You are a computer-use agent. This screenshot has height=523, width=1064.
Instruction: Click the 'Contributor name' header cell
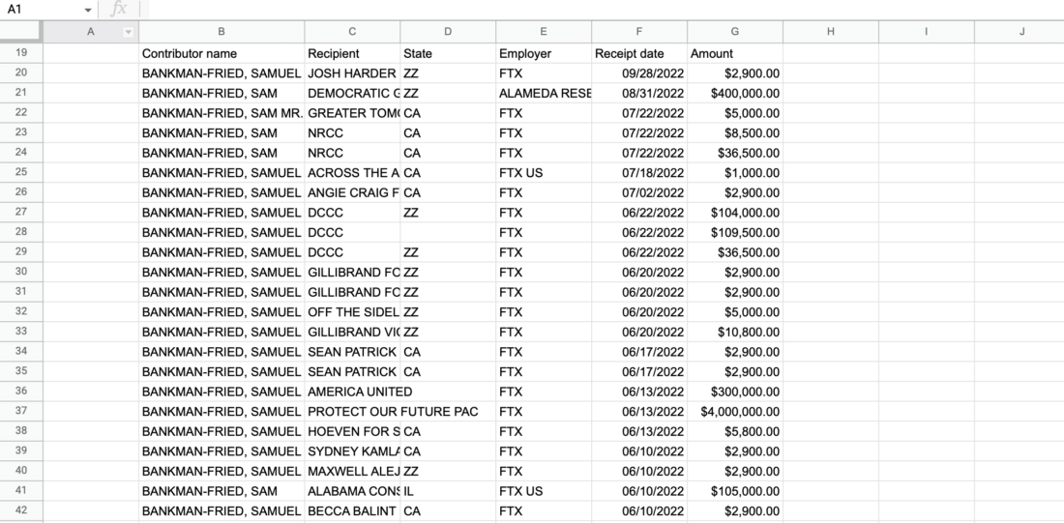(x=222, y=53)
